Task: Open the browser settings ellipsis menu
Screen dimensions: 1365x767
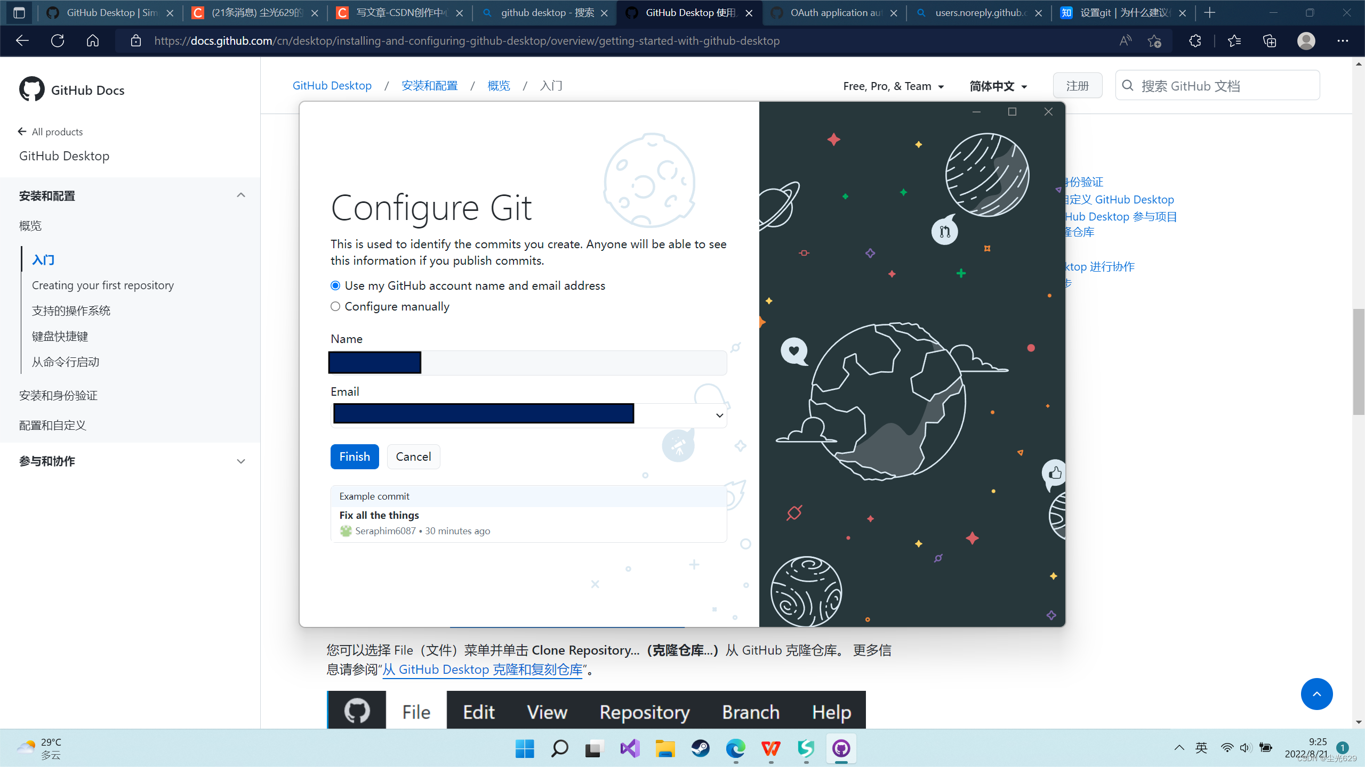Action: click(1343, 40)
